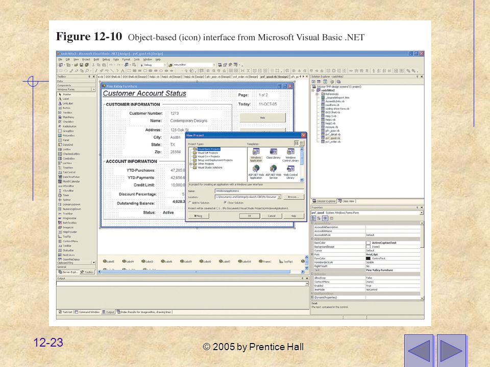Open the Format menu

(x=126, y=59)
